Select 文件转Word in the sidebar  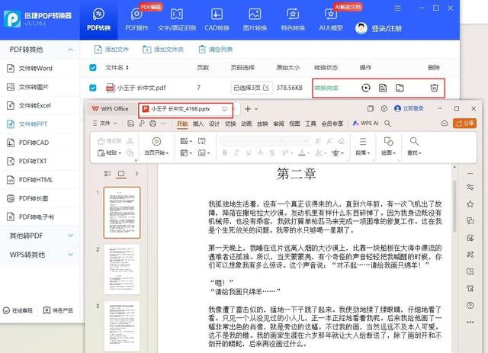[x=40, y=68]
